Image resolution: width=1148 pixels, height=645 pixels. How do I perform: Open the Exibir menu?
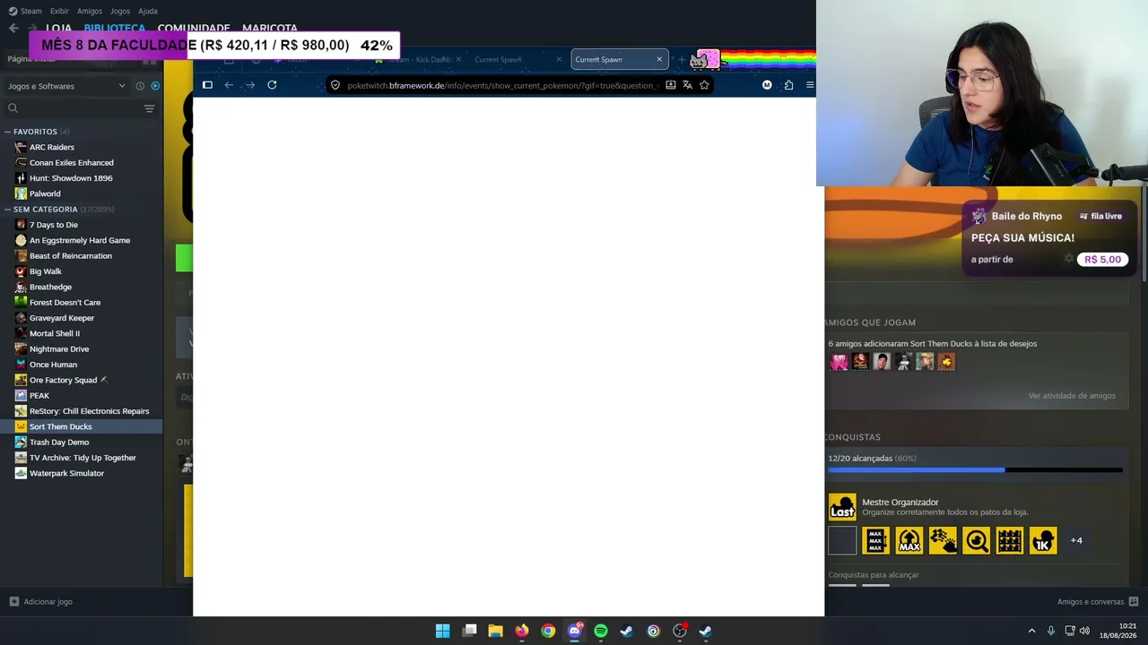click(59, 11)
